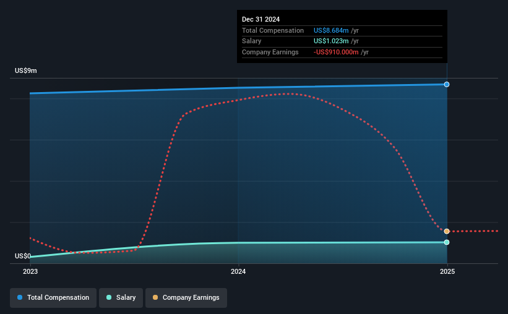Click the blue Total Compensation data point

[x=447, y=85]
